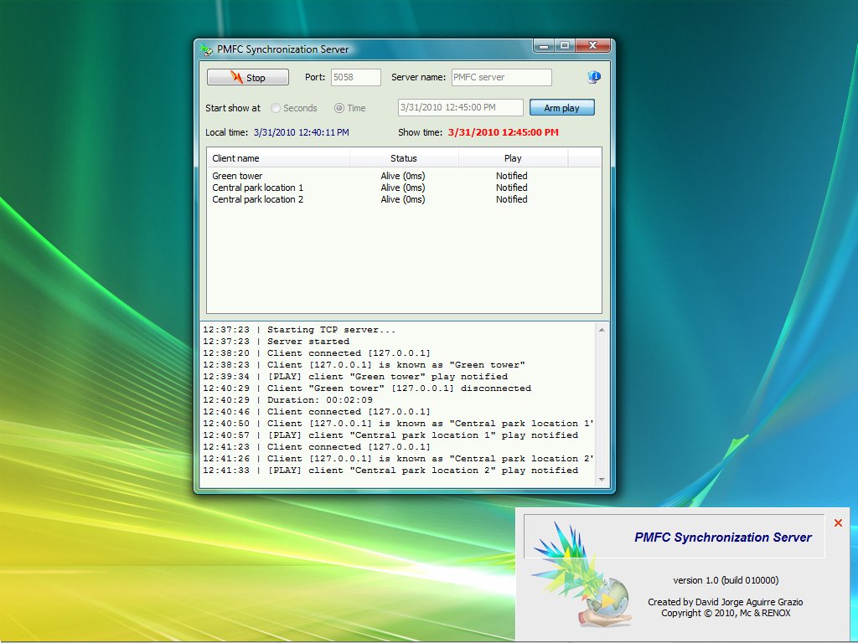Click the app icon in title bar
858x643 pixels.
(206, 49)
